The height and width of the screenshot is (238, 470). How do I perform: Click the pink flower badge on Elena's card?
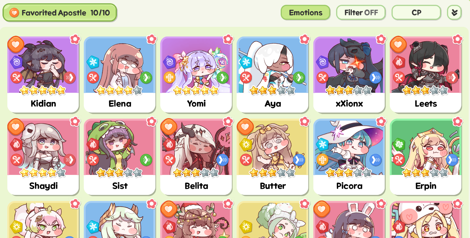152,39
